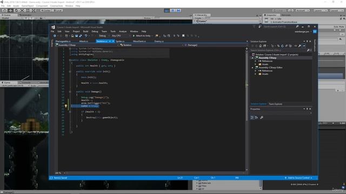The width and height of the screenshot is (346, 194).
Task: Select the Assembly-CSharp-Editor project
Action: 270,67
